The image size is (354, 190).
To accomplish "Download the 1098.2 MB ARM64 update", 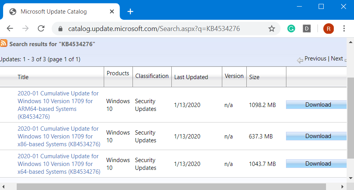I will 316,105.
